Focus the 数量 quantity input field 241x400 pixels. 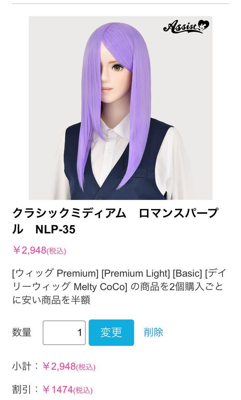pos(64,333)
